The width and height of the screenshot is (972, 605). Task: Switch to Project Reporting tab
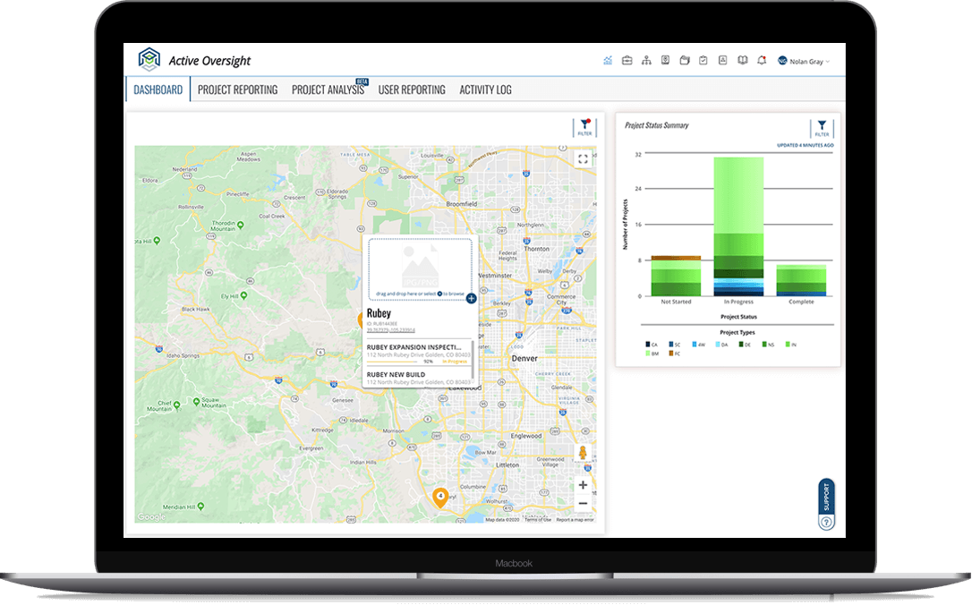pos(237,89)
